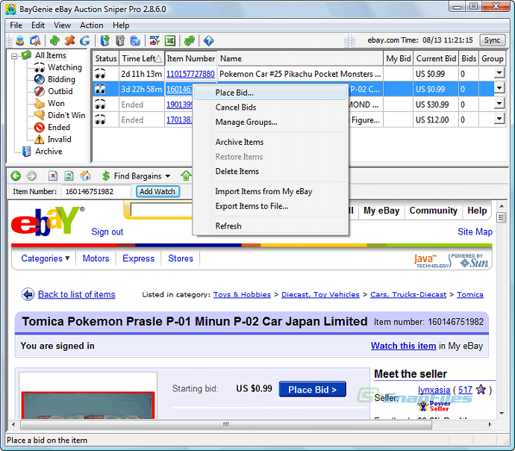This screenshot has width=515, height=451.
Task: Choose Cancel Bids from context menu
Action: click(x=271, y=108)
